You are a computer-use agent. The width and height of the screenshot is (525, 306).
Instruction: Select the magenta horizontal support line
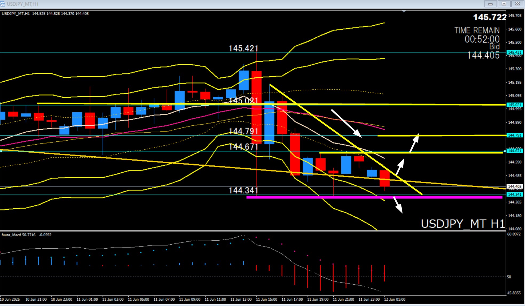[374, 197]
